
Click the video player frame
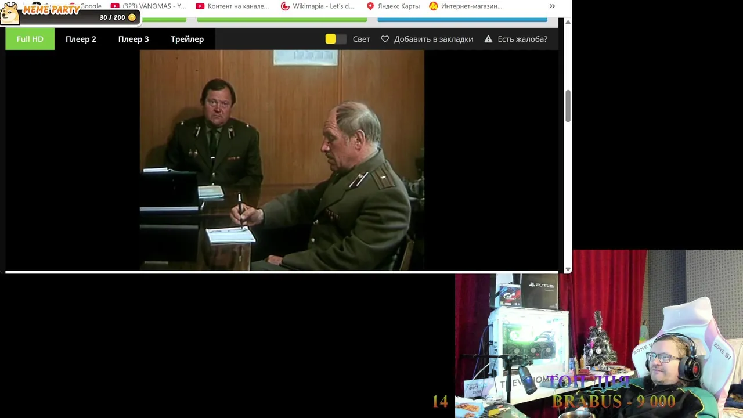pyautogui.click(x=282, y=160)
